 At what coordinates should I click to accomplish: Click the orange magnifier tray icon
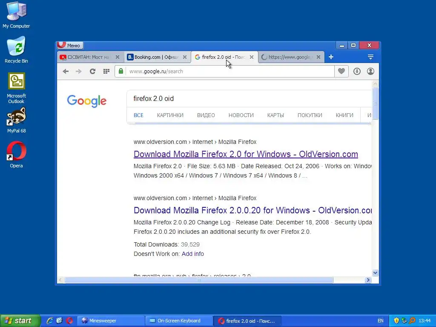coord(412,321)
